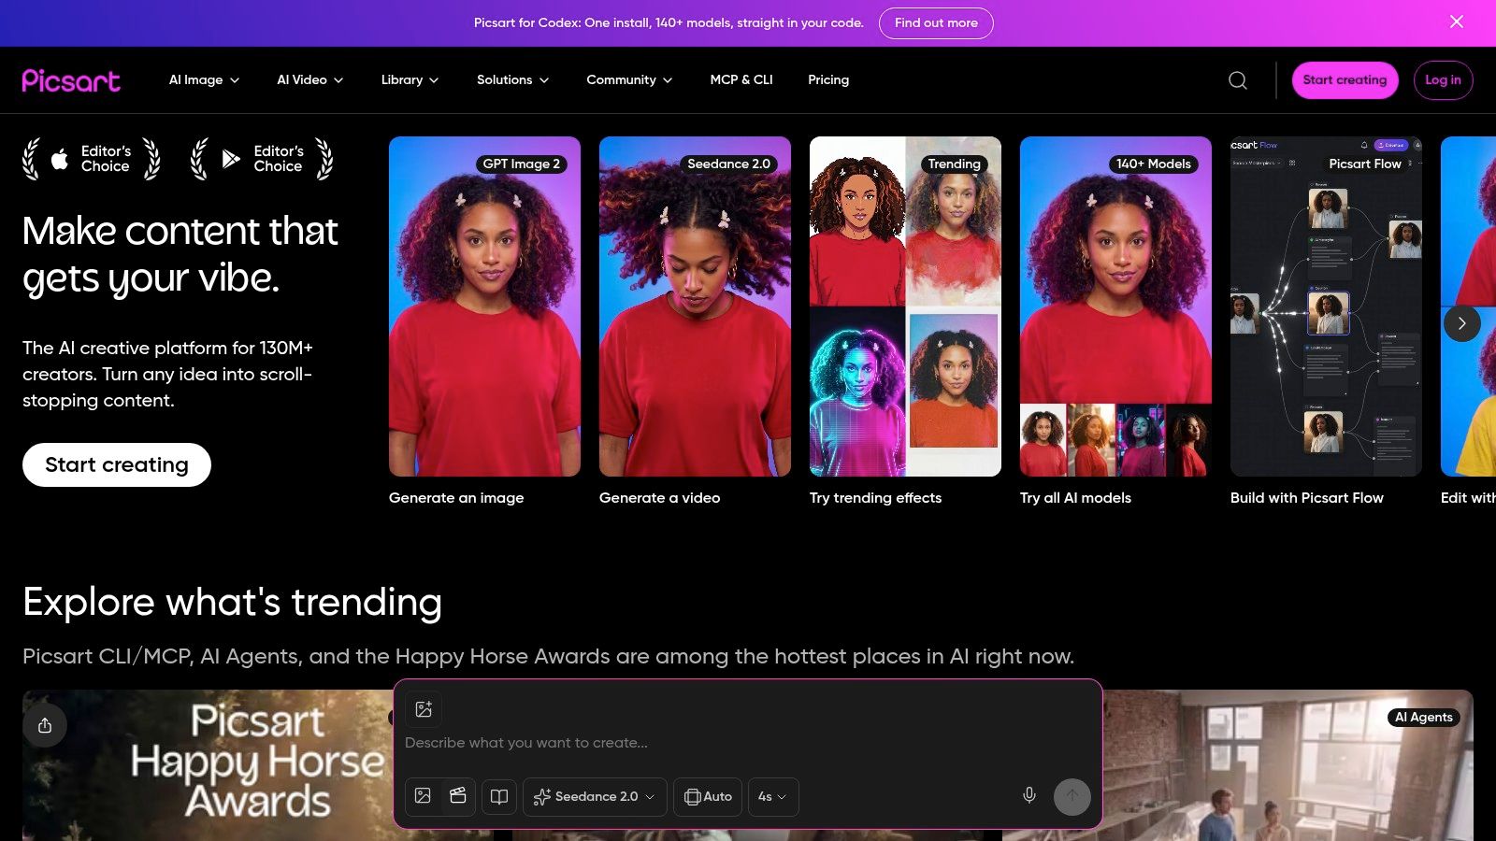Click the Generate a video caption

660,498
